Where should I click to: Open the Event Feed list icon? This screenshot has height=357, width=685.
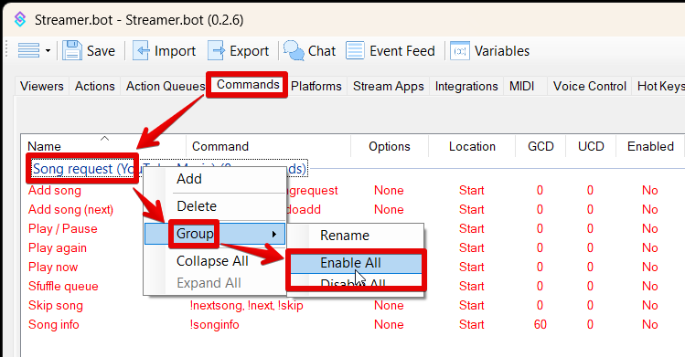pos(355,50)
